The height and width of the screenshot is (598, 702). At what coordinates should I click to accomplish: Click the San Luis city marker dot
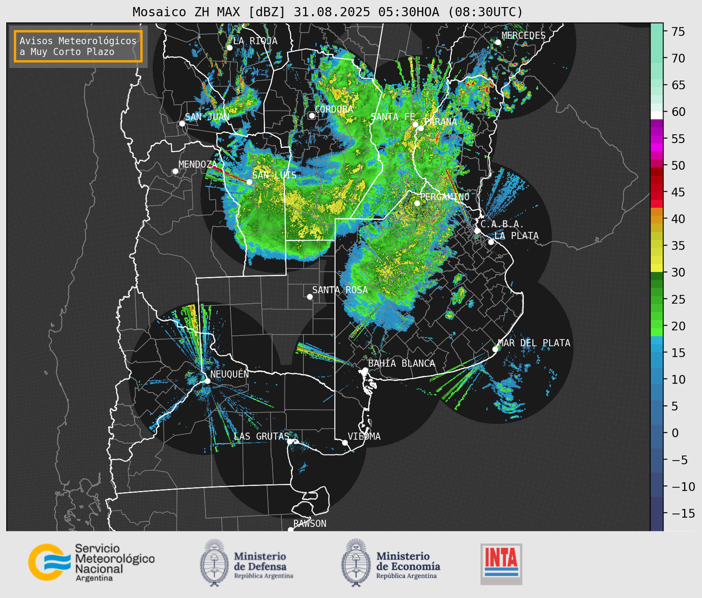coord(249,182)
